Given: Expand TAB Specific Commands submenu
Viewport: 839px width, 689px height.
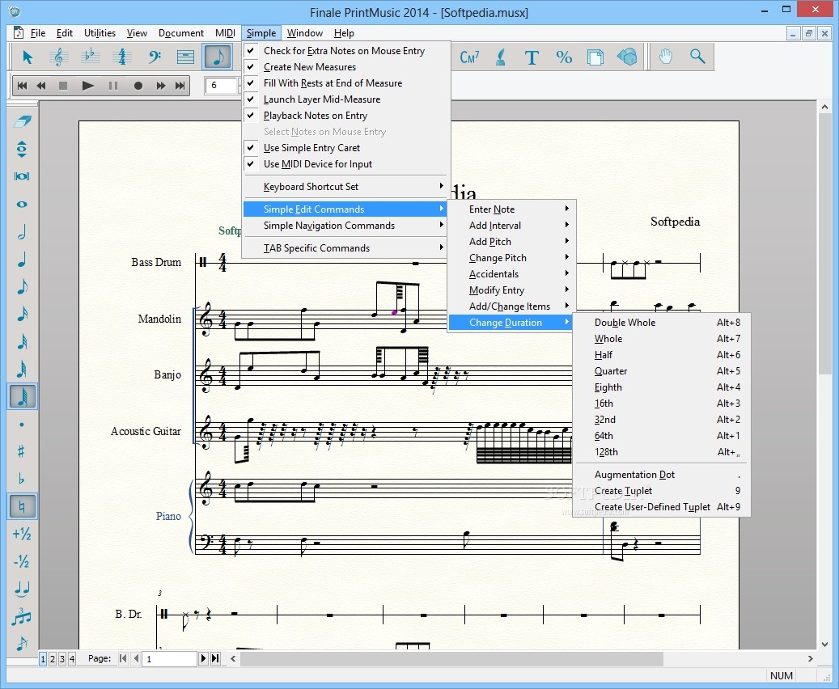Looking at the screenshot, I should [345, 248].
